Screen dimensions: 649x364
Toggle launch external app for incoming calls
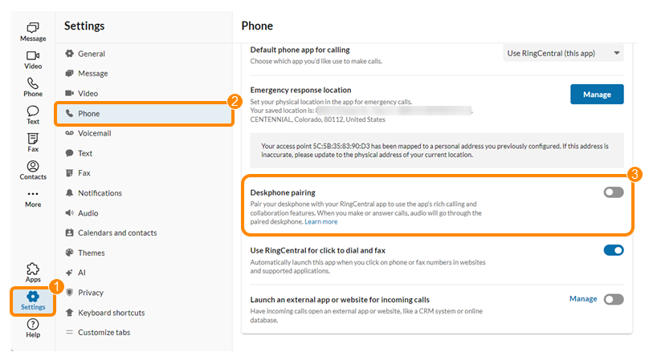[x=614, y=299]
